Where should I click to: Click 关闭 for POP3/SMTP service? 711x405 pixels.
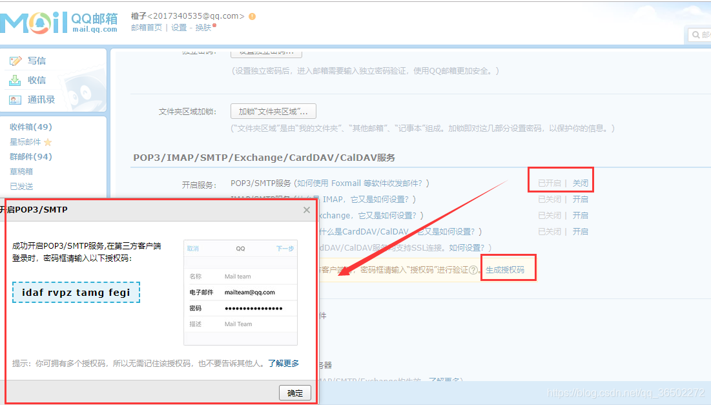coord(581,183)
